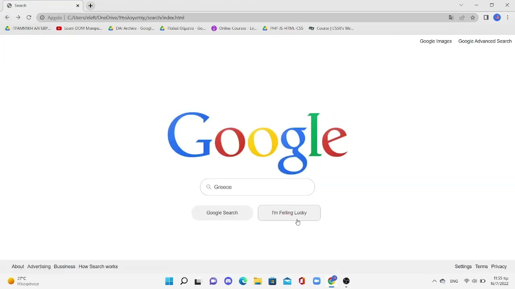
Task: Toggle the browser side panel icon
Action: point(486,18)
